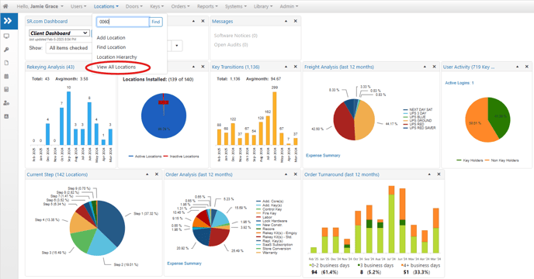Toggle the UPS GROUND legend entry
This screenshot has height=279, width=534.
click(x=418, y=120)
